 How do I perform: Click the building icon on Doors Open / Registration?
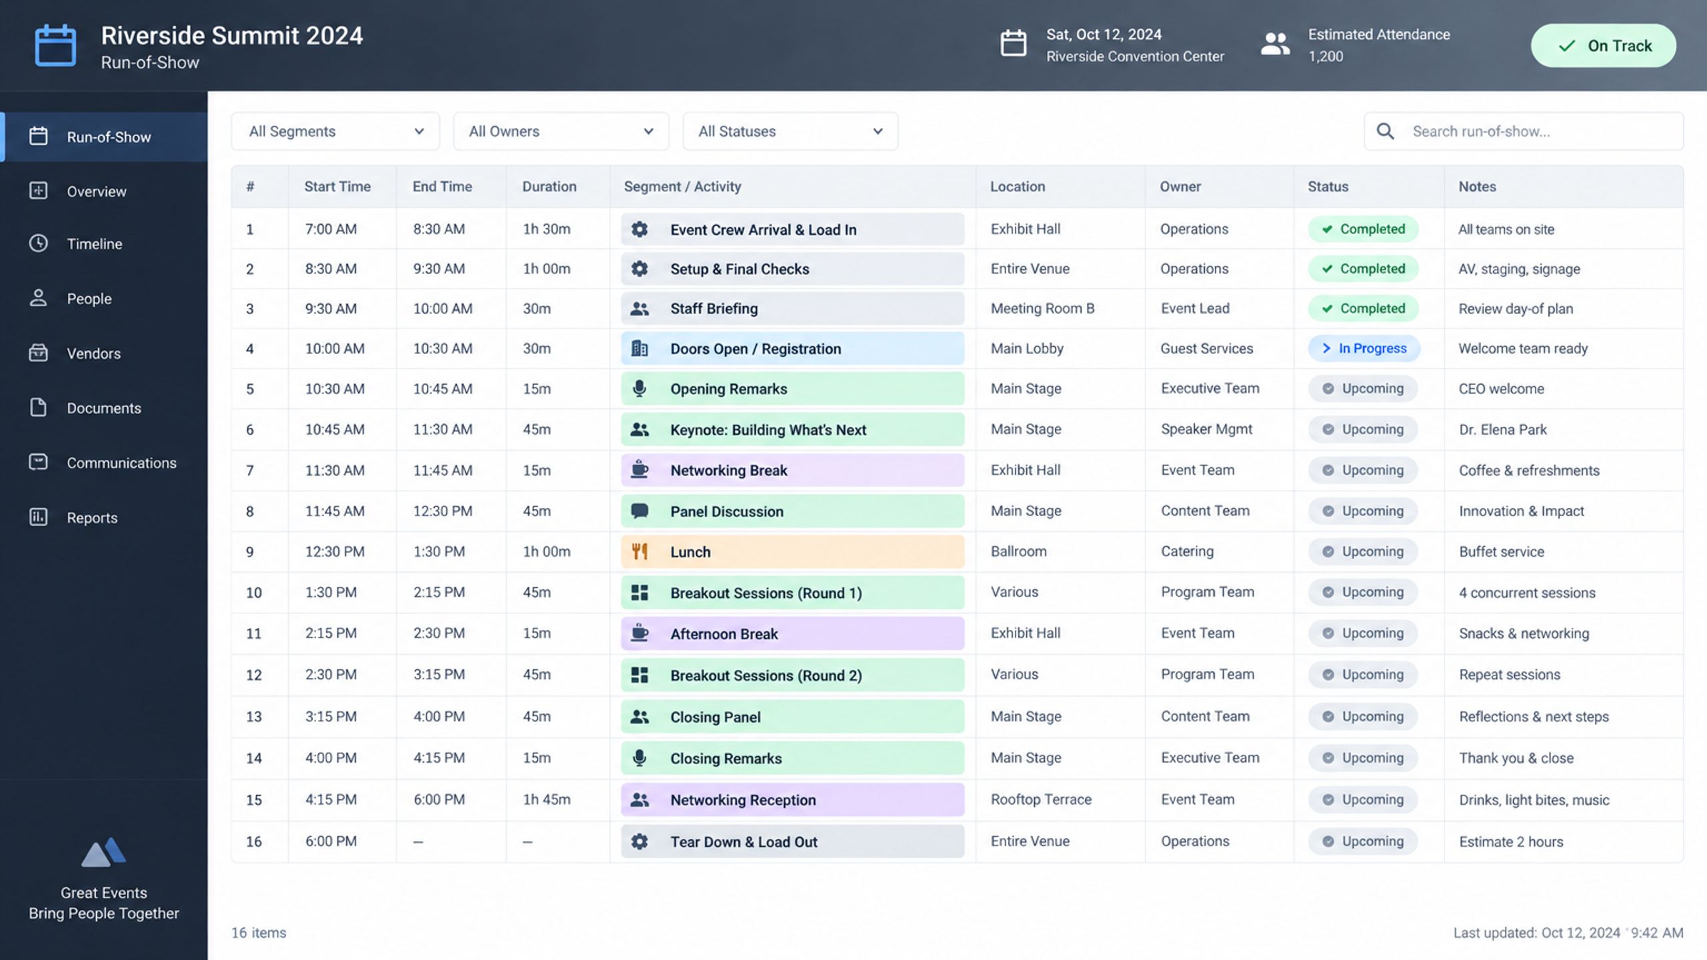639,349
